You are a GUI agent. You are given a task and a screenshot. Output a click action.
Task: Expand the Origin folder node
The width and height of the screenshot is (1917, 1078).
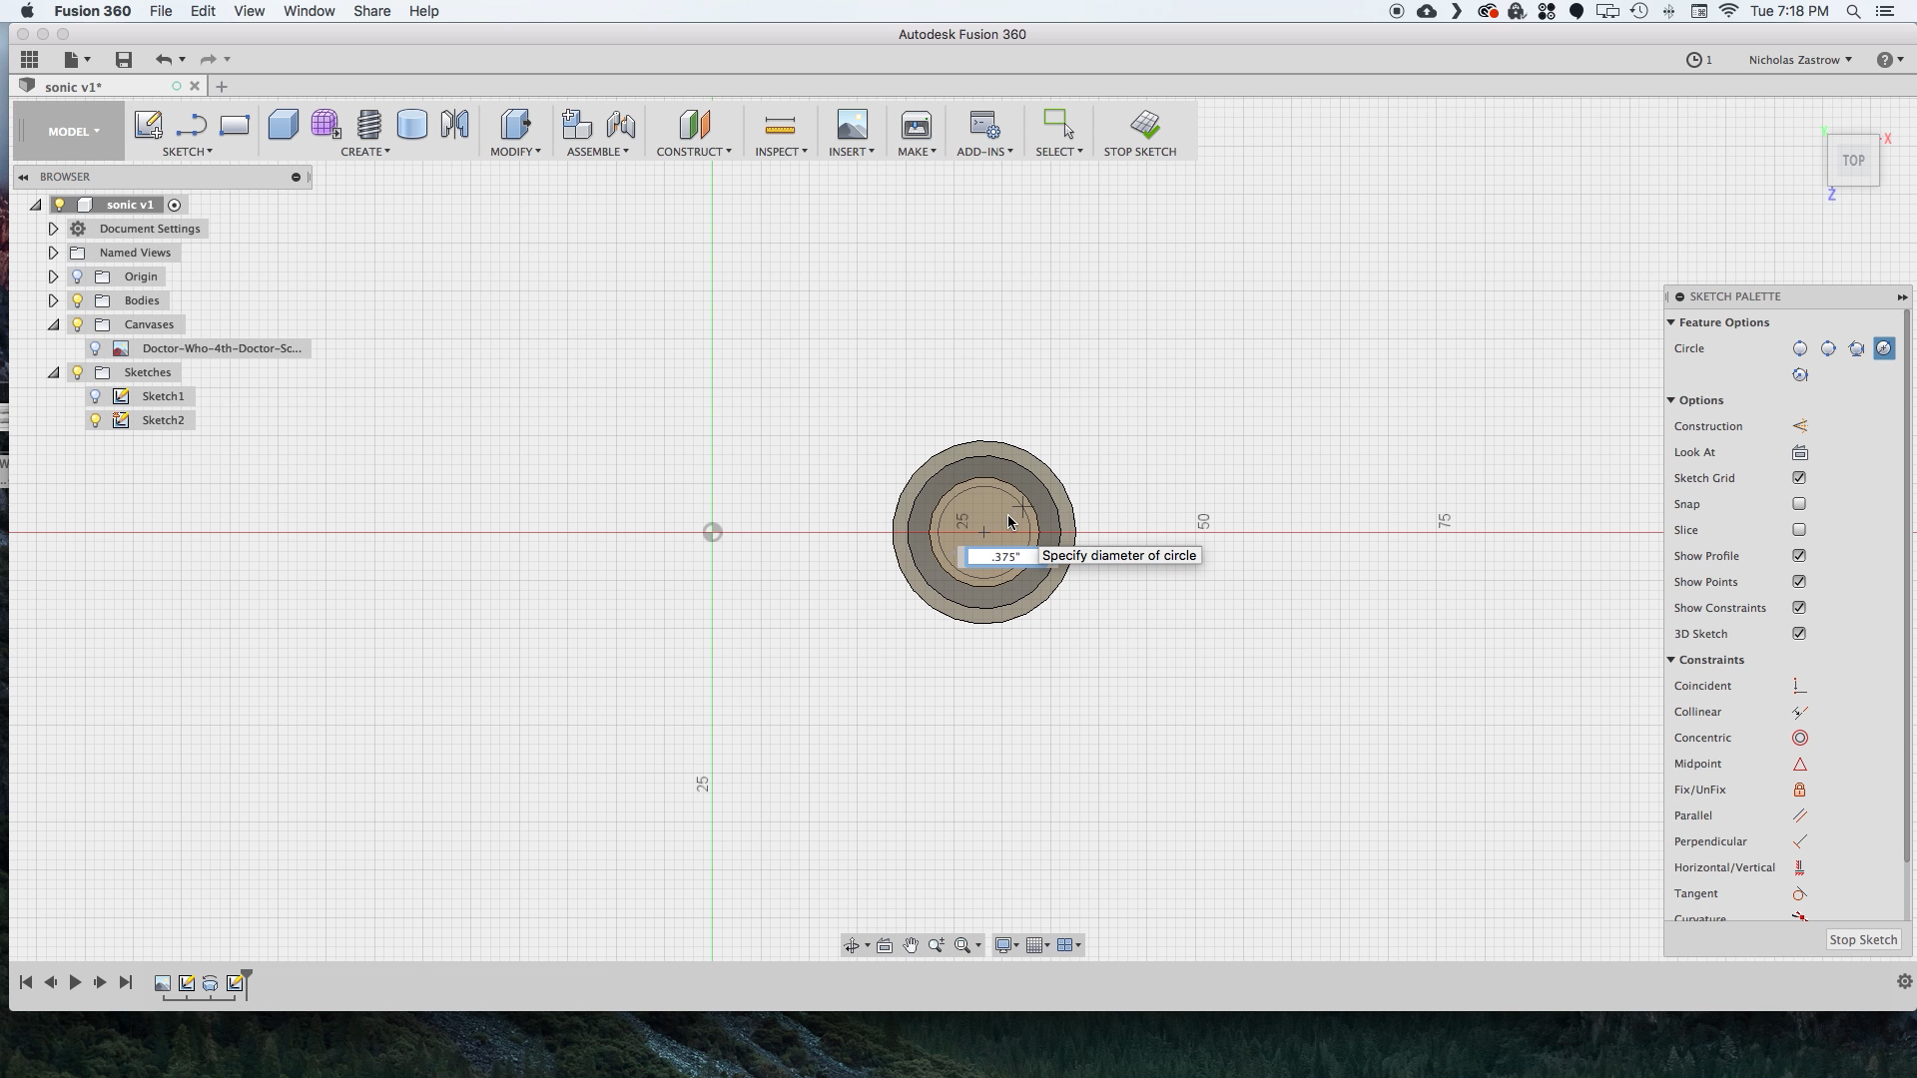point(53,276)
